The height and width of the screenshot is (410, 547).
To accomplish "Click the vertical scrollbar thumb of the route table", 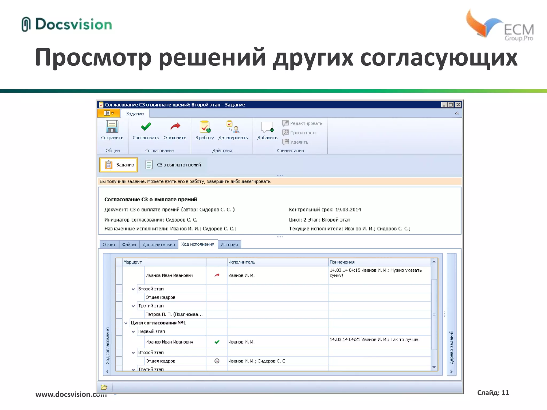I will point(434,314).
